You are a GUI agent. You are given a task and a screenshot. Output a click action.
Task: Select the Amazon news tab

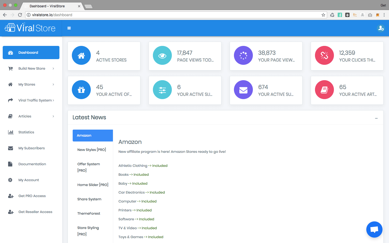pos(93,136)
